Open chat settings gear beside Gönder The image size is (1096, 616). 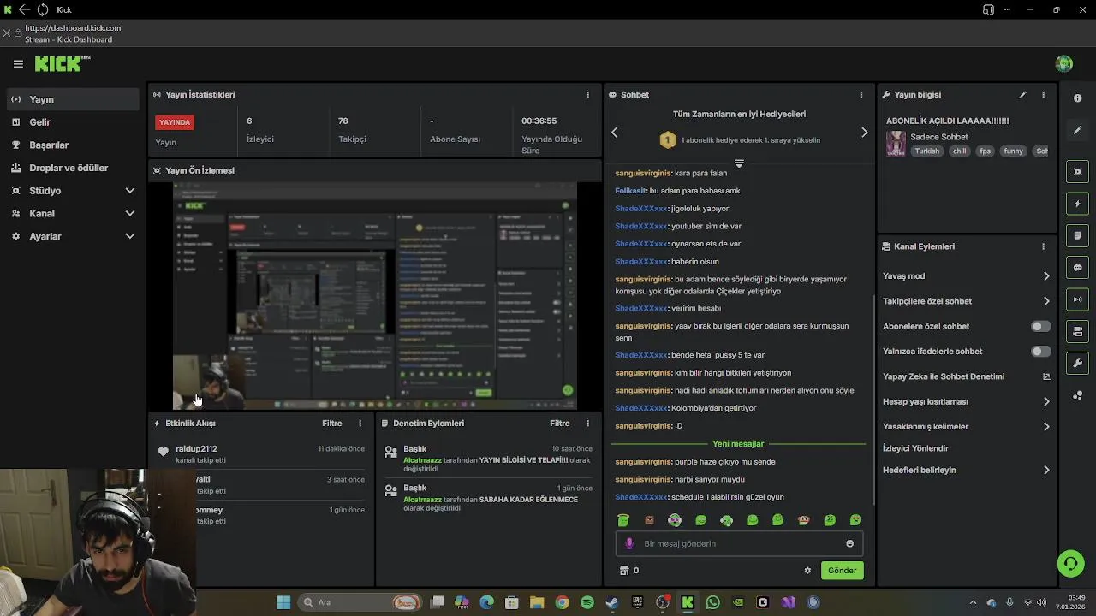pos(807,571)
